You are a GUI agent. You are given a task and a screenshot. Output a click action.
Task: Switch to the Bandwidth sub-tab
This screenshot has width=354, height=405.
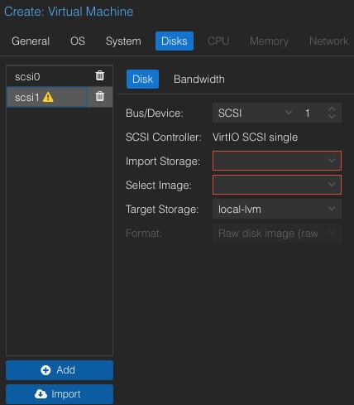[199, 80]
